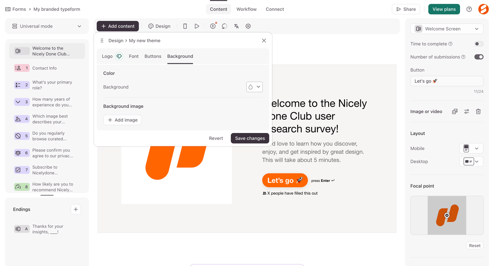Open image adjustment sliders icon

(467, 111)
